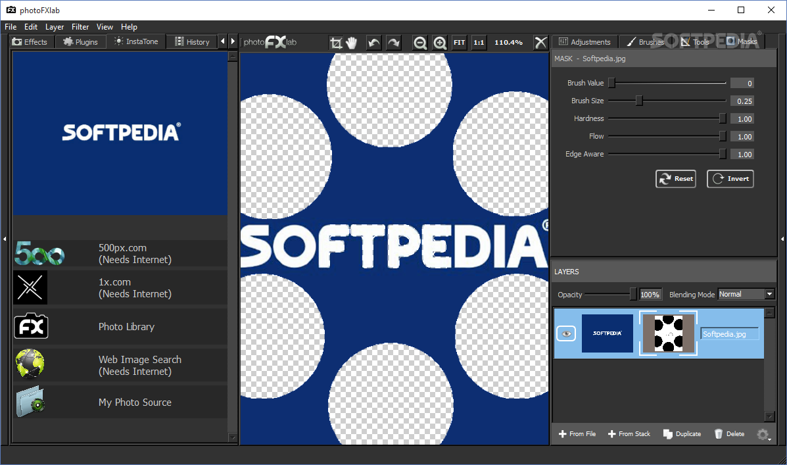This screenshot has height=465, width=787.
Task: Toggle visibility of Softpedia.jpg layer
Action: pos(566,333)
